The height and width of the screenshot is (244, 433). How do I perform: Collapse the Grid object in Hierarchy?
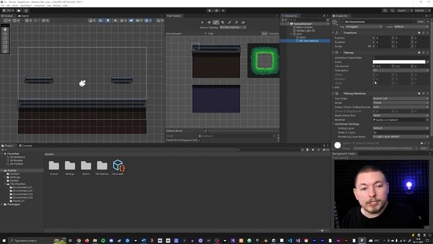click(291, 34)
